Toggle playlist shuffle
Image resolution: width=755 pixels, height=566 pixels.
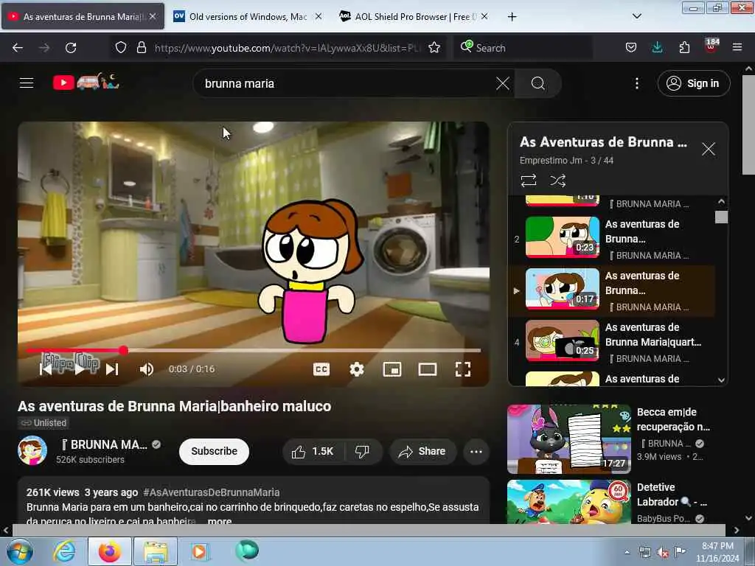pyautogui.click(x=557, y=181)
